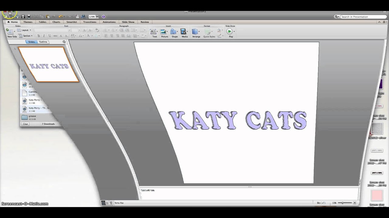This screenshot has height=218, width=389.
Task: Switch to Normal view icon in status bar
Action: tap(103, 203)
